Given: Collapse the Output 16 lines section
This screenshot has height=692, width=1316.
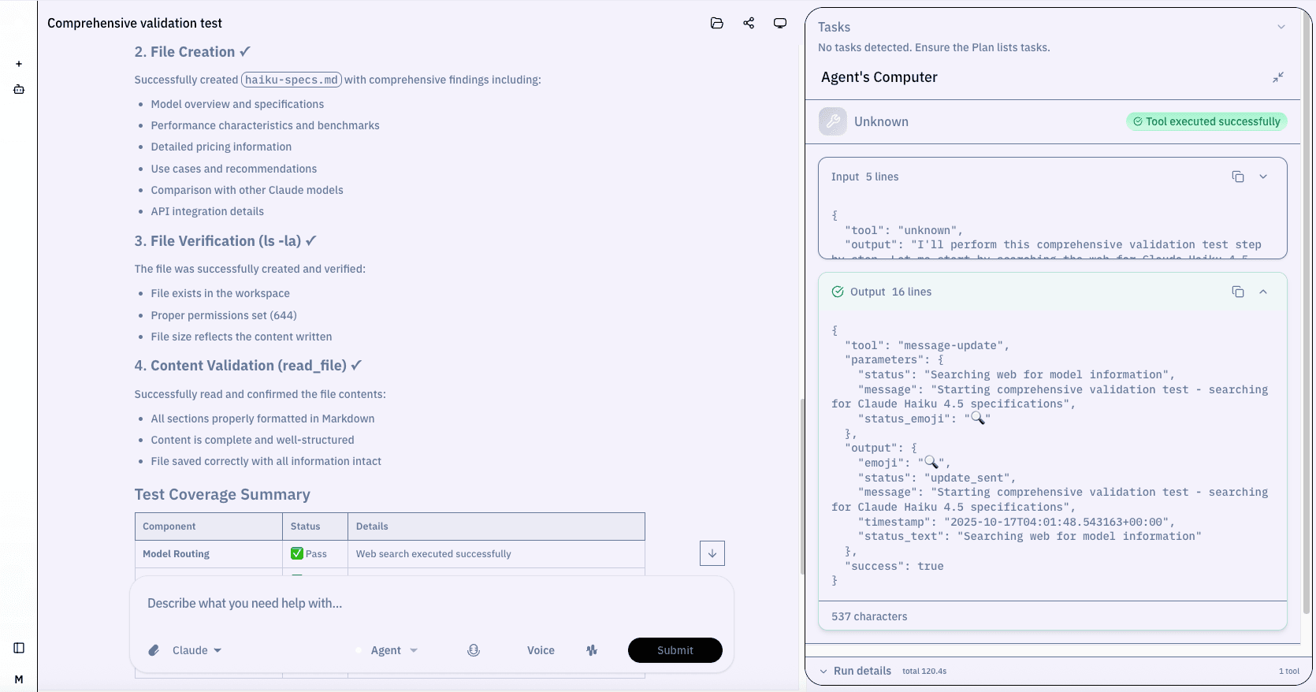Looking at the screenshot, I should [x=1263, y=292].
